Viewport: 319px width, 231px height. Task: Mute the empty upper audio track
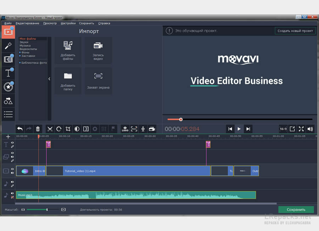click(x=12, y=182)
